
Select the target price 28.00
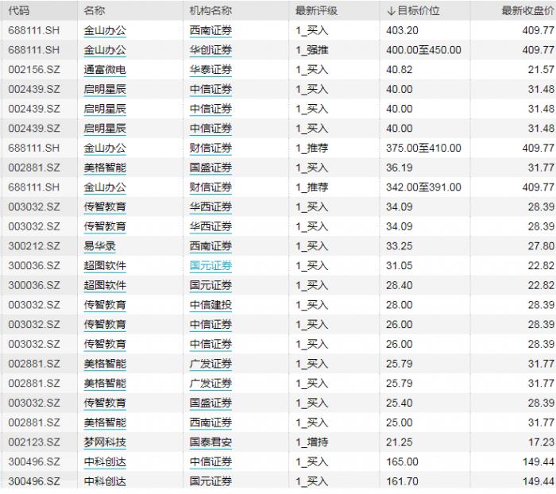400,305
